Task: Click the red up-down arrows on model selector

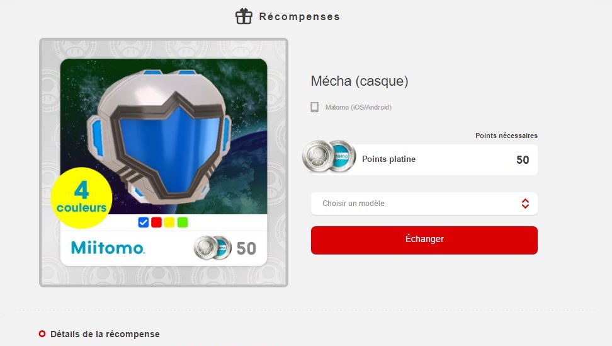Action: click(525, 204)
